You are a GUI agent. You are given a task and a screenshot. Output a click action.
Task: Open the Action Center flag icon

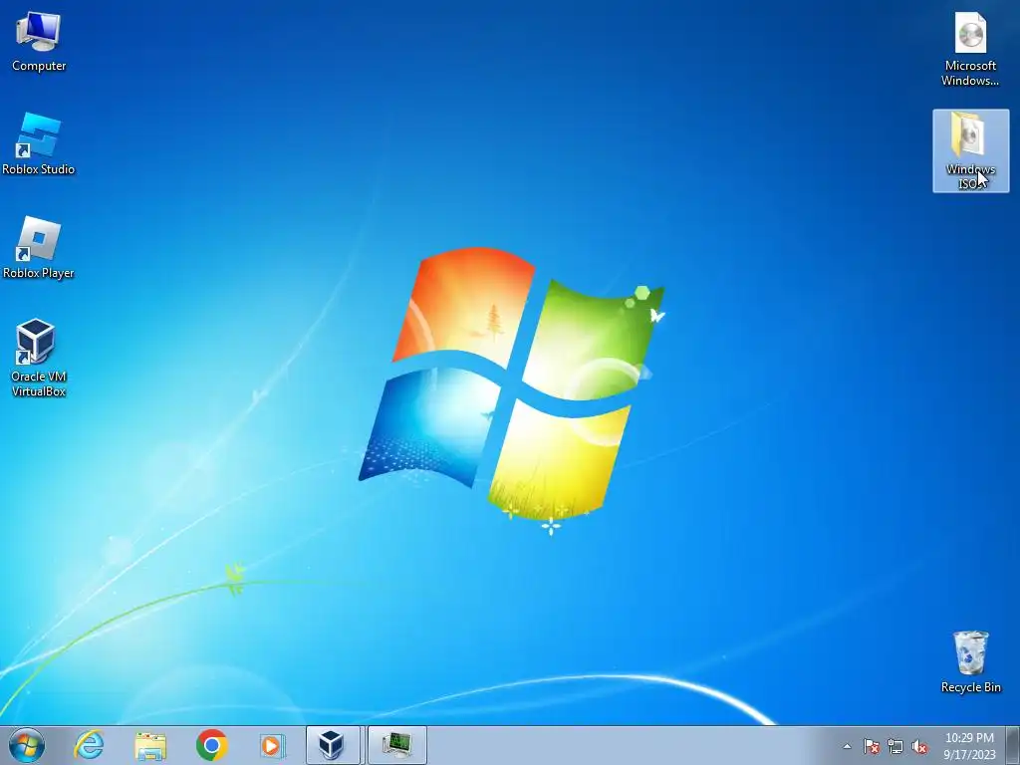(871, 747)
